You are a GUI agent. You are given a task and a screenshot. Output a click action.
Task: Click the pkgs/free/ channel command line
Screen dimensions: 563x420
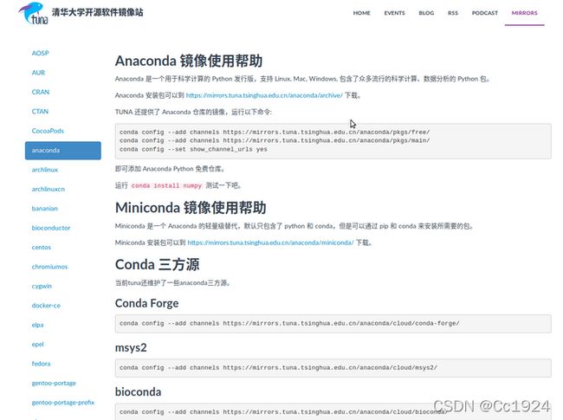tap(275, 132)
